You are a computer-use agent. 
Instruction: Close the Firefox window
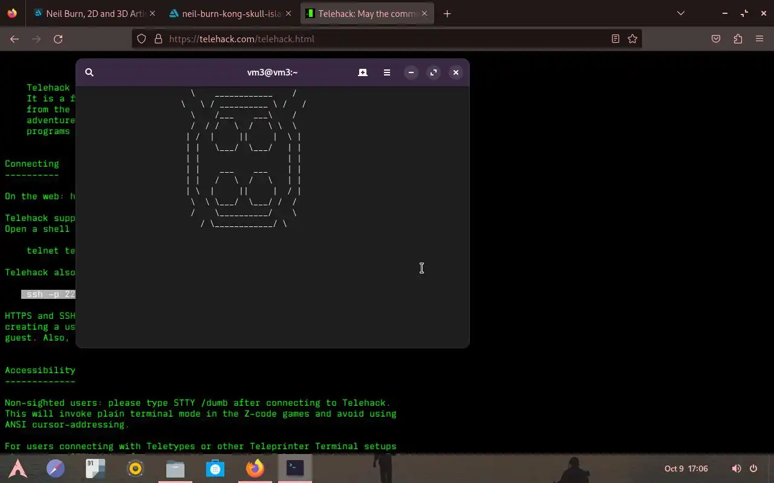[764, 13]
